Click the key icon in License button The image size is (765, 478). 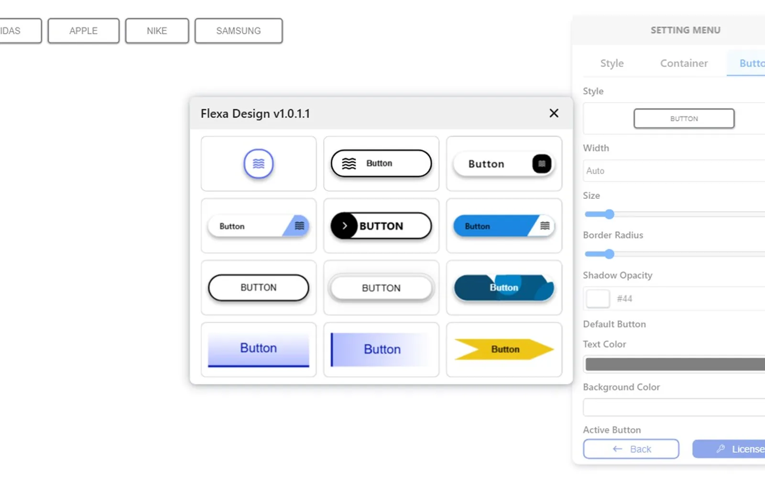(x=721, y=449)
